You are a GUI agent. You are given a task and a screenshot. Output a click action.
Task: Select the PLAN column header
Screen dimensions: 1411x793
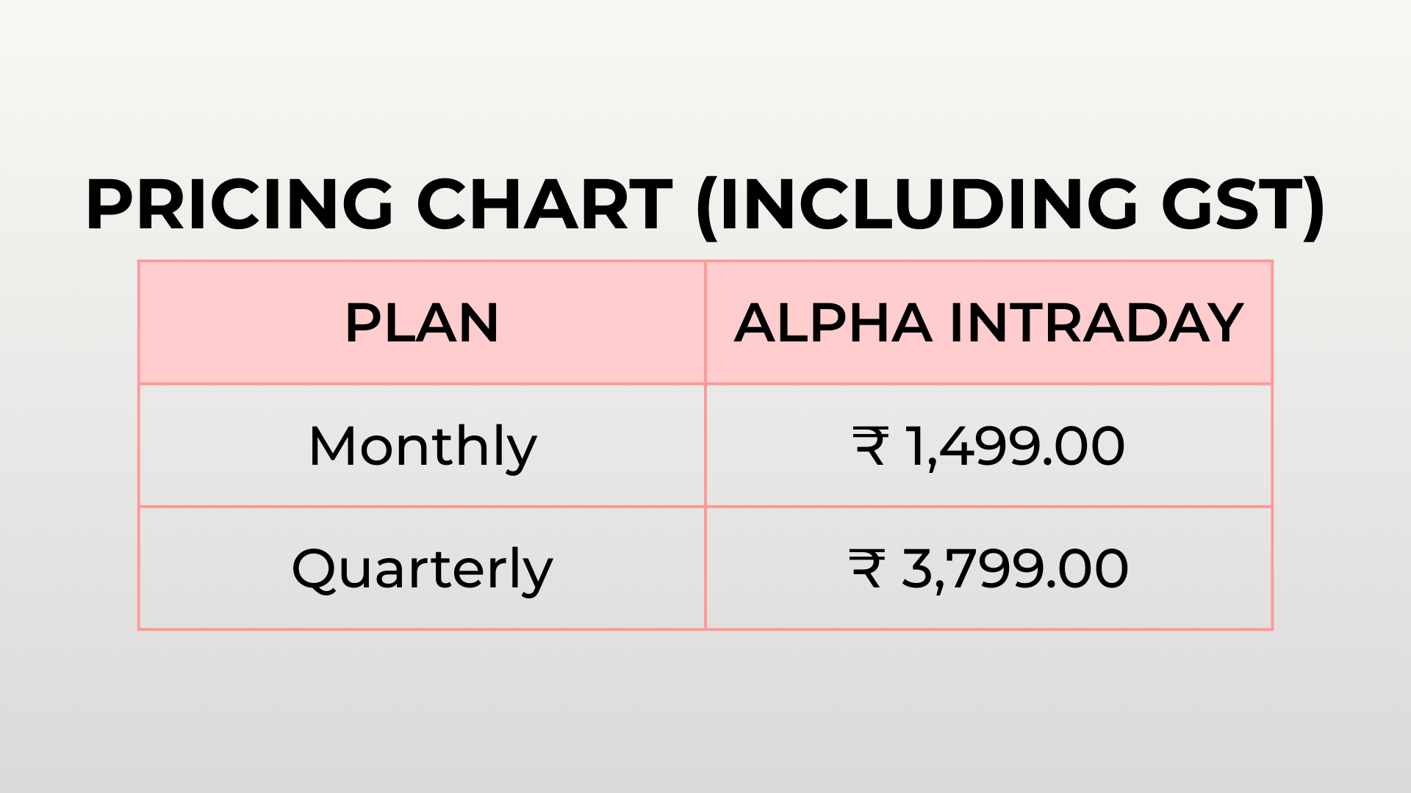(422, 323)
